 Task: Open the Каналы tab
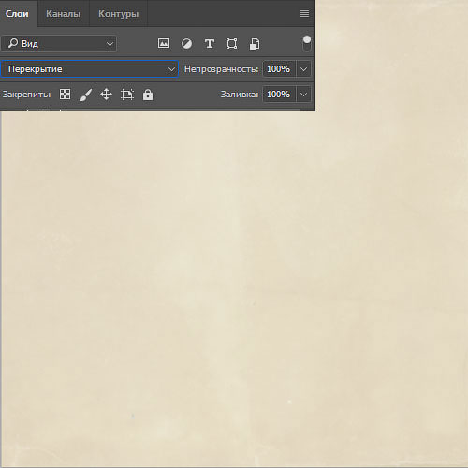[64, 14]
